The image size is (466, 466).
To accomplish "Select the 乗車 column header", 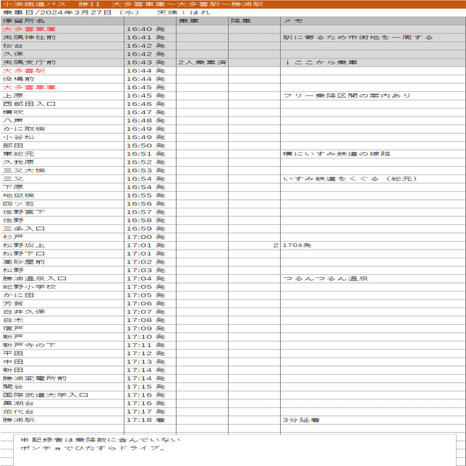I will [202, 21].
